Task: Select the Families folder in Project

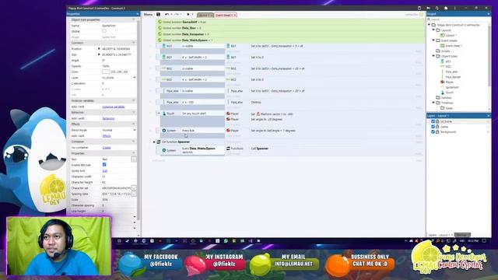Action: click(x=444, y=97)
